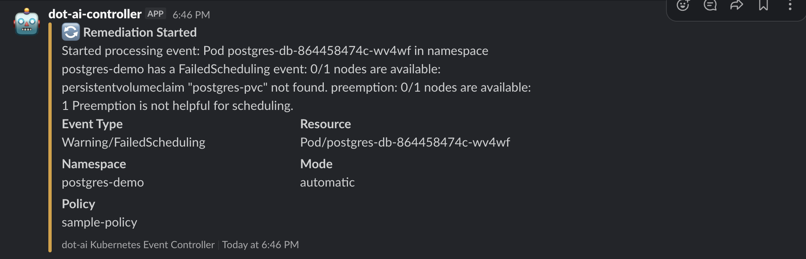Click the Today at 6:46 PM footer timestamp

coord(260,245)
